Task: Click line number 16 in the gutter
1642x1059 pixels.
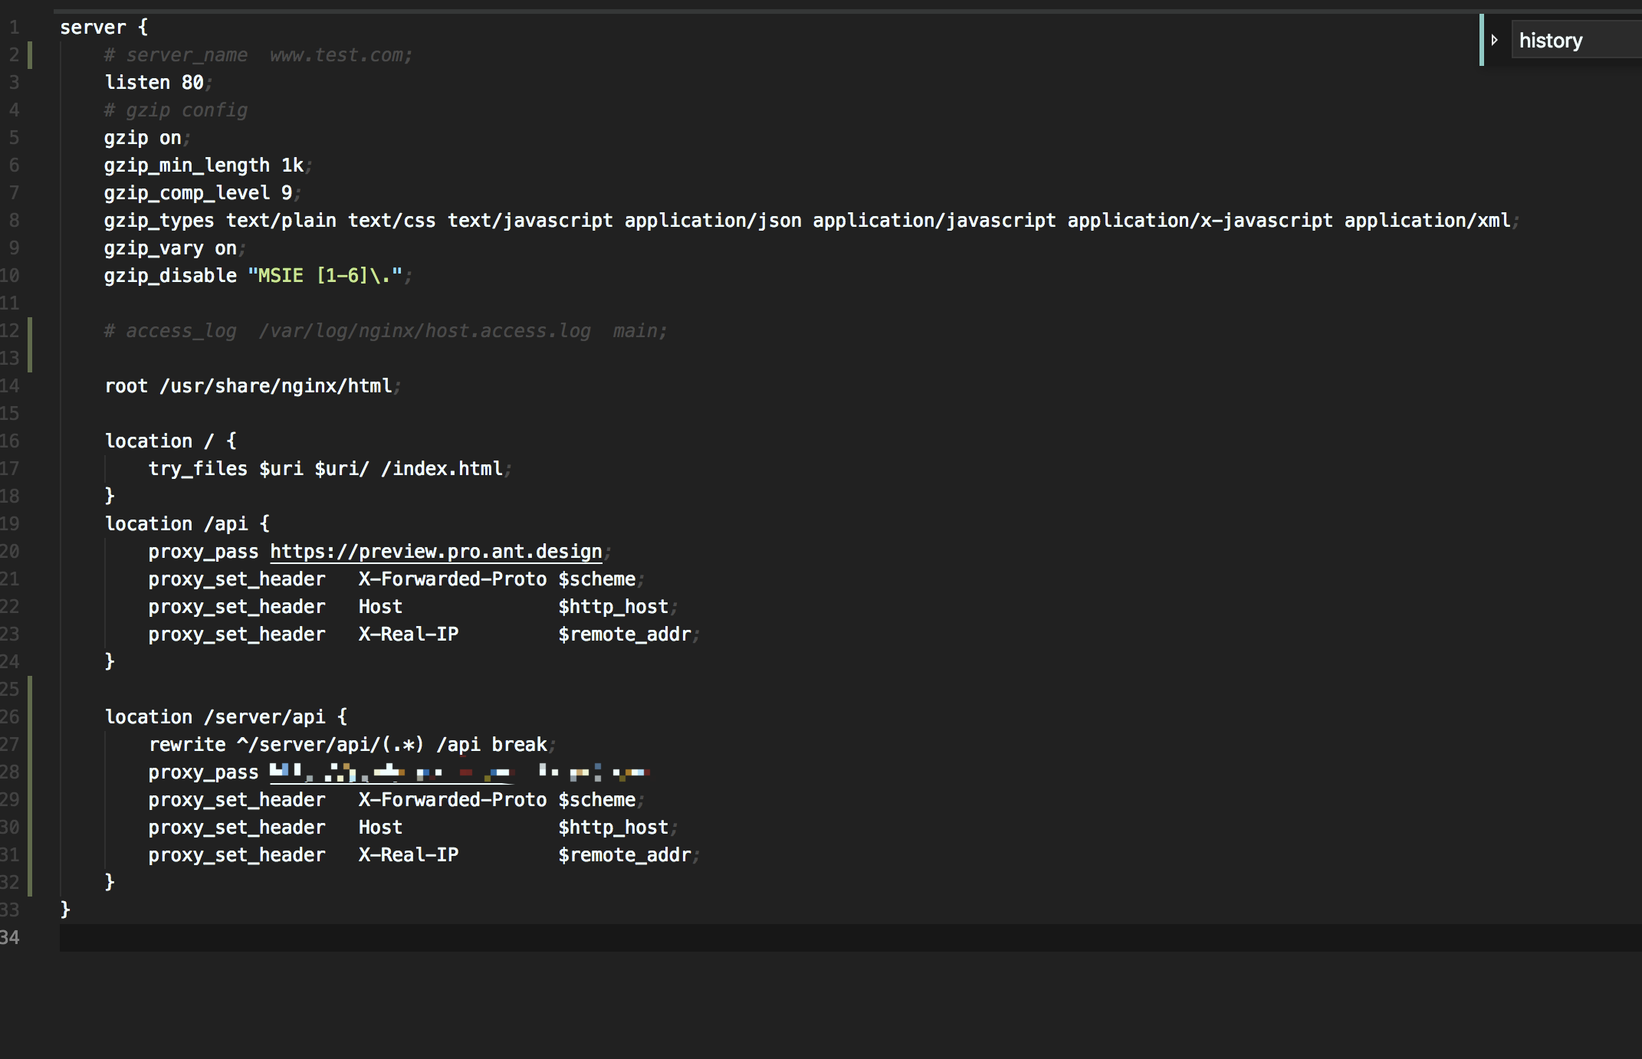Action: [x=10, y=441]
